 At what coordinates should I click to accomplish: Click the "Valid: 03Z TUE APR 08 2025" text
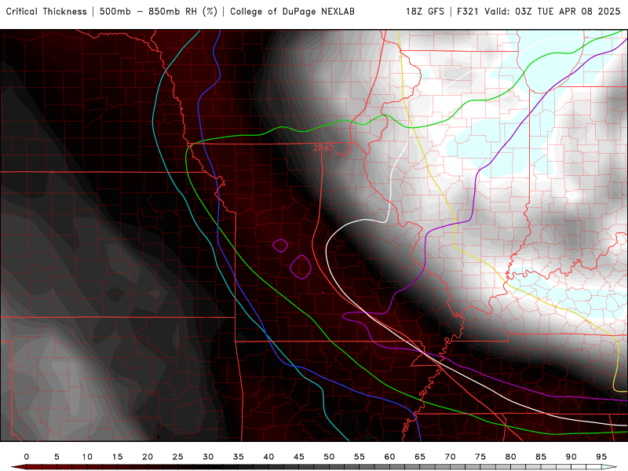pyautogui.click(x=553, y=12)
